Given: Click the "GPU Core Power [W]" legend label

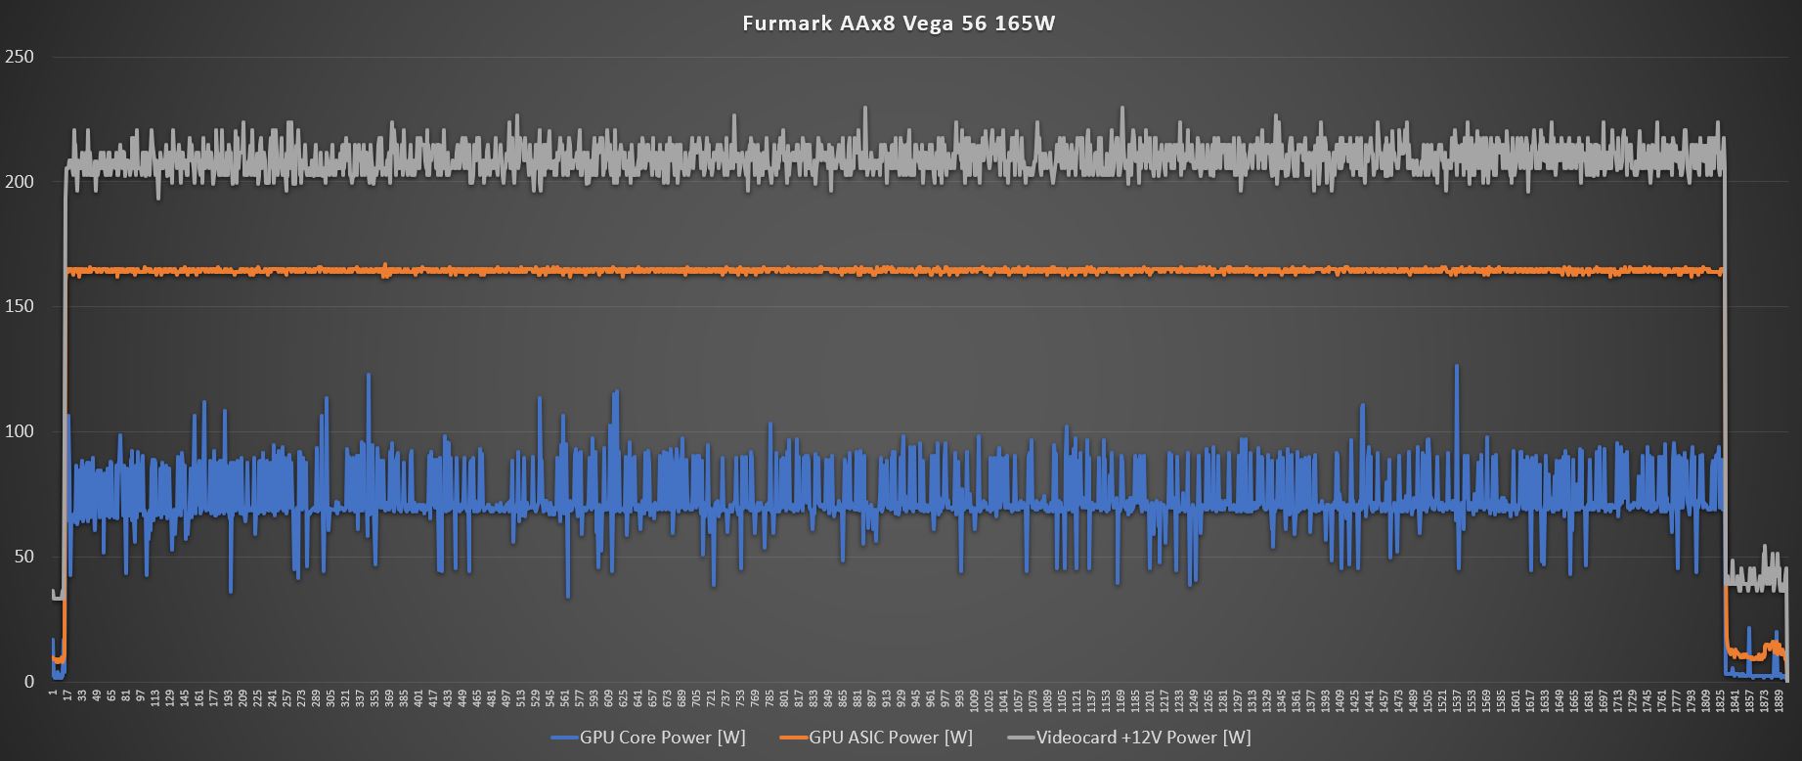Looking at the screenshot, I should pos(662,738).
